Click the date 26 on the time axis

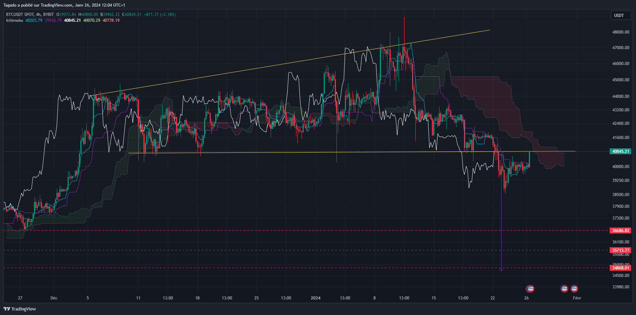coord(527,298)
